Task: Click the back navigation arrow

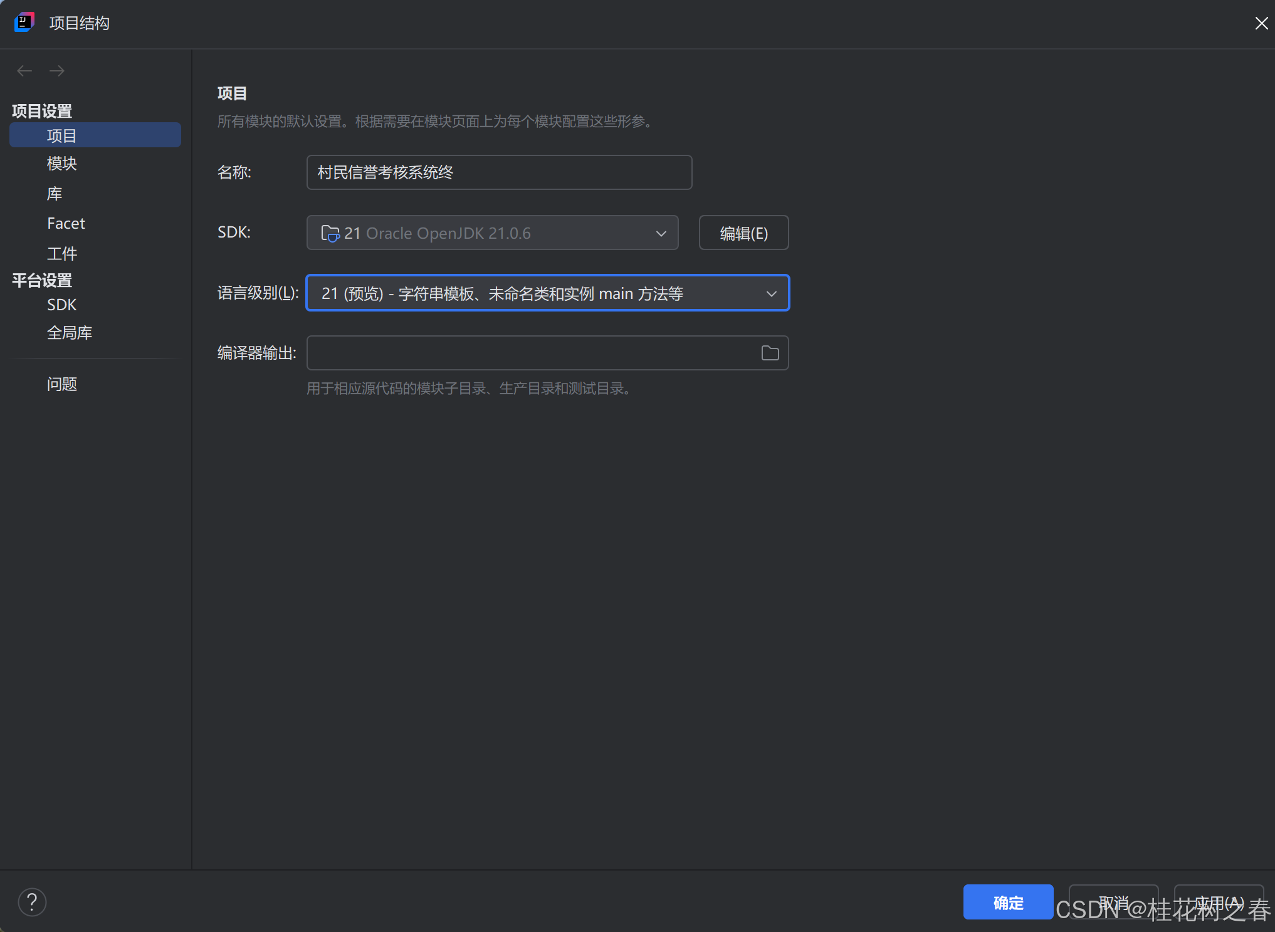Action: [x=24, y=70]
